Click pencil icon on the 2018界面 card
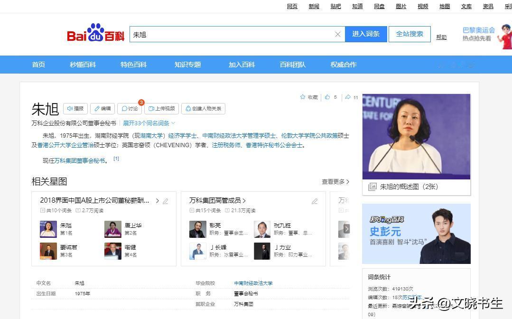Screen dimensions: 512x319 tap(166, 201)
